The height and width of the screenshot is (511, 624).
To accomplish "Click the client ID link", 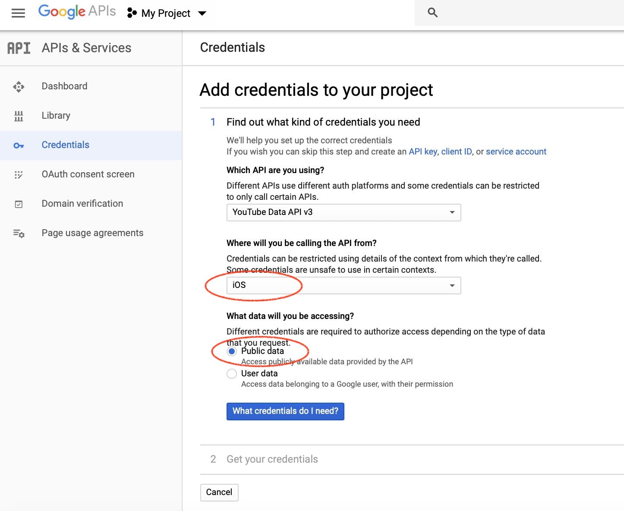I will coord(457,151).
